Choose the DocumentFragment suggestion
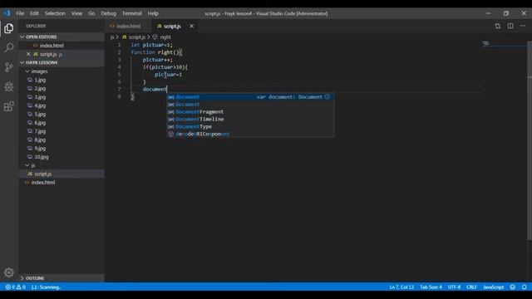Screen dimensions: 532x299 [x=250, y=112]
